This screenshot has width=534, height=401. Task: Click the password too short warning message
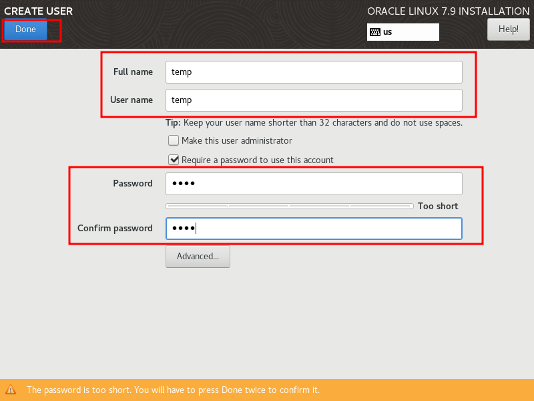pos(173,390)
